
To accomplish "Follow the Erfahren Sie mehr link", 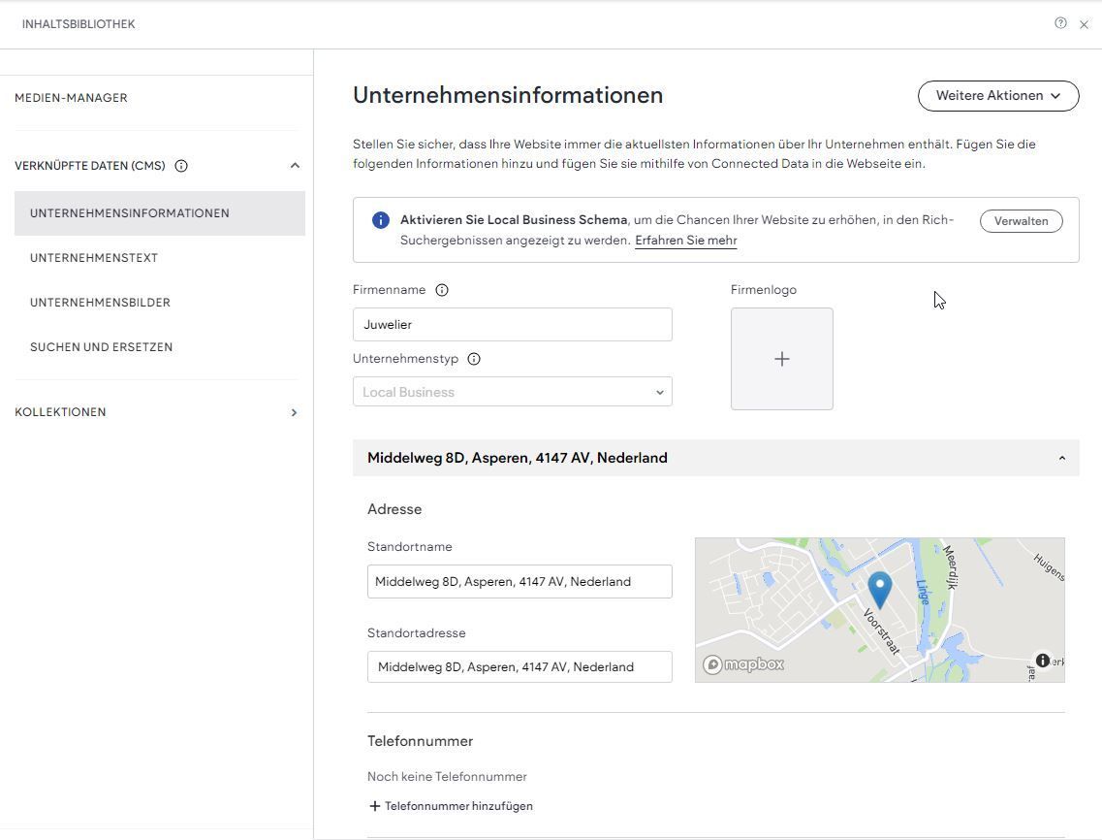I will 686,241.
